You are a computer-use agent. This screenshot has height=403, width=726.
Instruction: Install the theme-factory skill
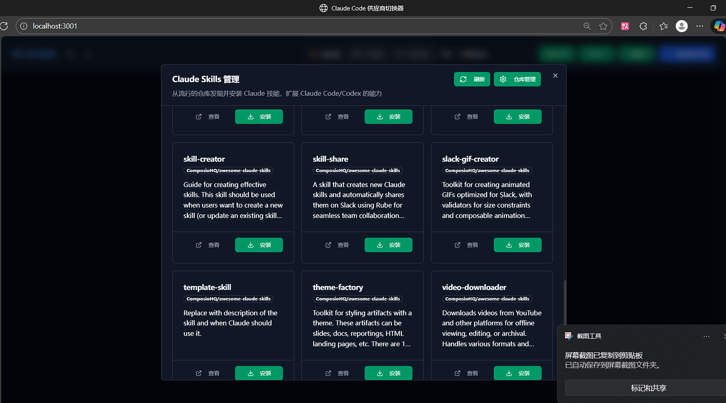click(388, 373)
